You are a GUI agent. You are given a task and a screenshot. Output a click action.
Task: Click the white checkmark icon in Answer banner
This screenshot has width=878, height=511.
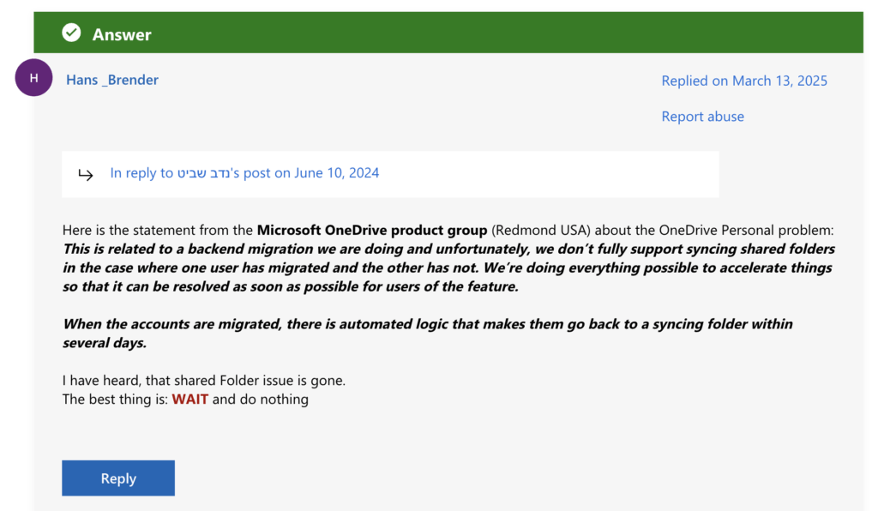click(x=71, y=33)
